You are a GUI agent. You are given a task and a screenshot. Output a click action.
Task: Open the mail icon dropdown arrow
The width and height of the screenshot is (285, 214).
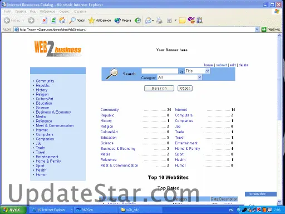coord(153,20)
